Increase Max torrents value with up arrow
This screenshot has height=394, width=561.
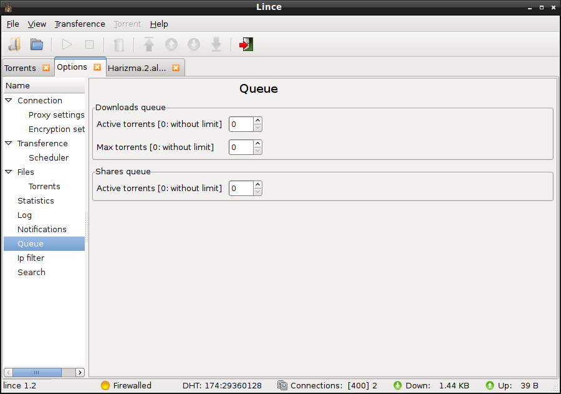257,144
